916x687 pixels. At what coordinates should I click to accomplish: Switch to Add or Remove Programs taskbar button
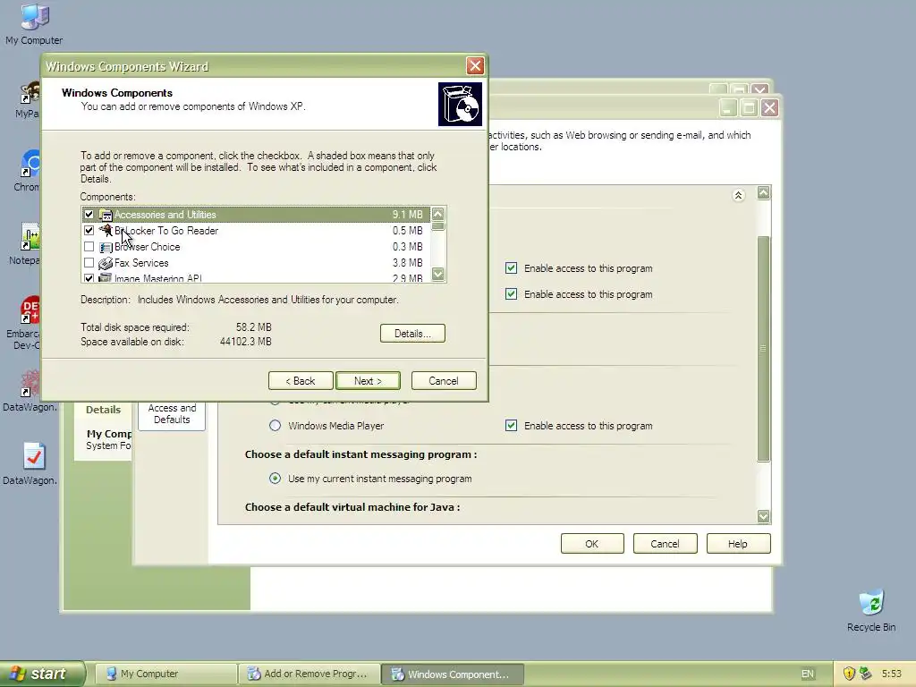[x=310, y=674]
